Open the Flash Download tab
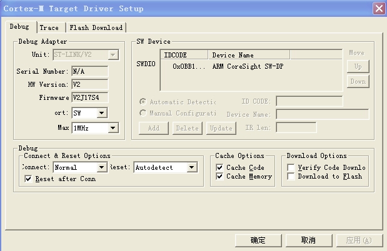 coord(96,27)
